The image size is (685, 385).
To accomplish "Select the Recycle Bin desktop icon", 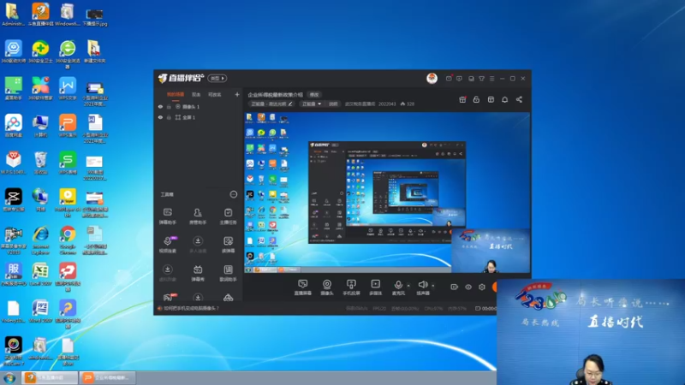I will [40, 163].
